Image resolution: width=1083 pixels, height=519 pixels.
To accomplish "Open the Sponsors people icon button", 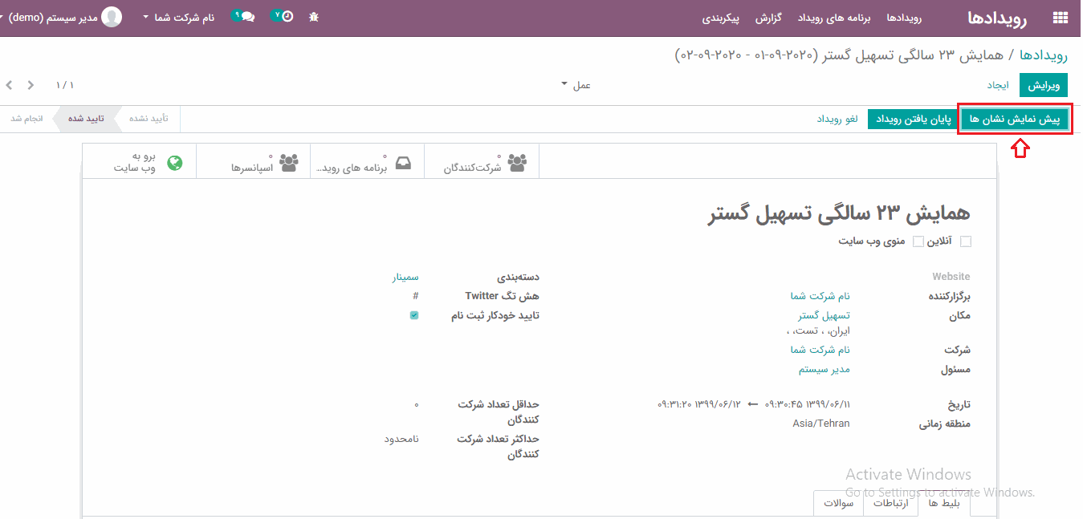I will [288, 163].
